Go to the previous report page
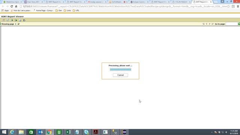 point(207,24)
